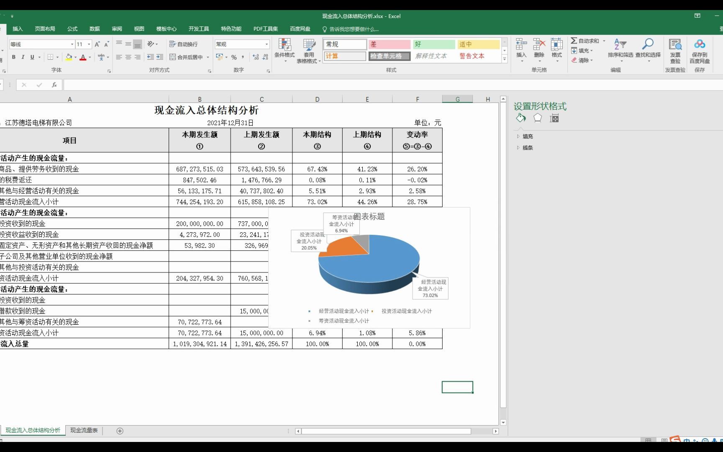Switch to the 插入 ribbon tab
The image size is (723, 452).
(x=18, y=28)
